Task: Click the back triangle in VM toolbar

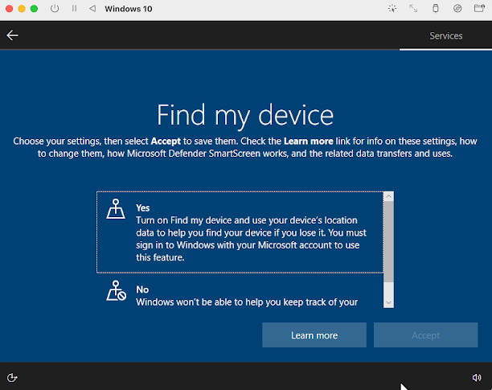Action: pyautogui.click(x=92, y=9)
